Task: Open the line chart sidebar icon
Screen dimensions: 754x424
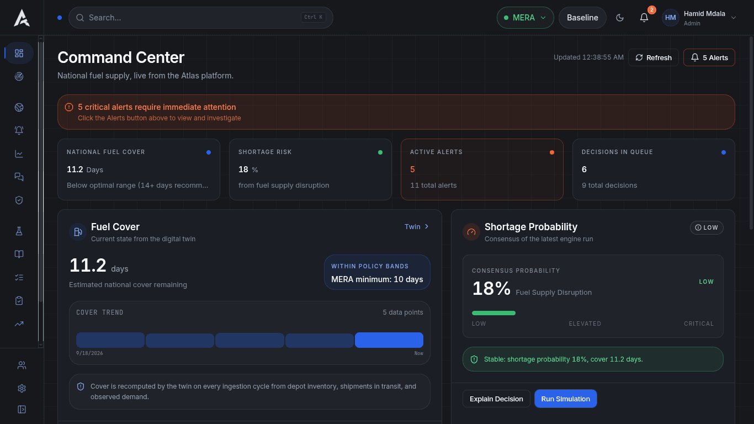Action: coord(19,153)
